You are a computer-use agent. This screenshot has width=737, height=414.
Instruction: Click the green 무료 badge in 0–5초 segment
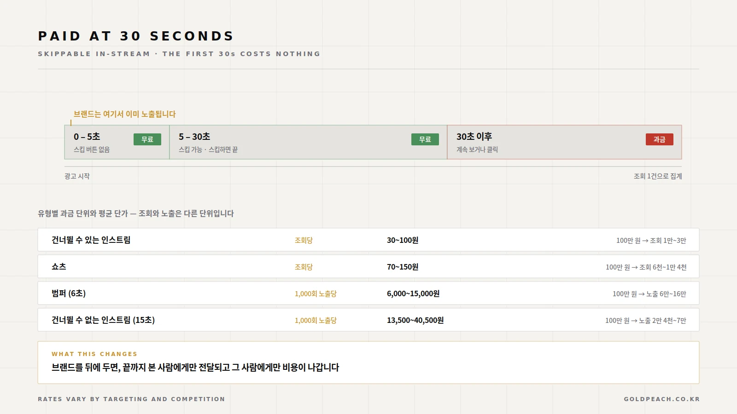pyautogui.click(x=147, y=139)
